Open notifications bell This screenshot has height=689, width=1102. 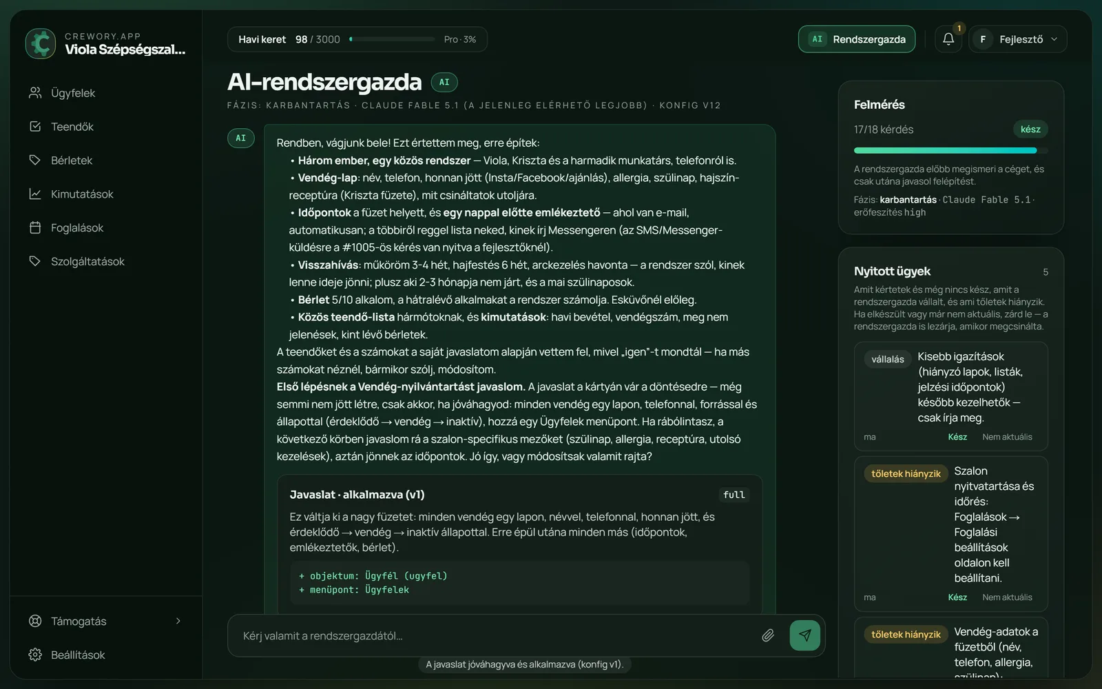point(948,39)
